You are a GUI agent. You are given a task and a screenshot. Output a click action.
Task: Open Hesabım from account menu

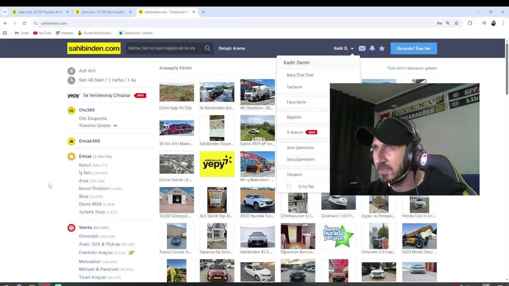pos(294,174)
